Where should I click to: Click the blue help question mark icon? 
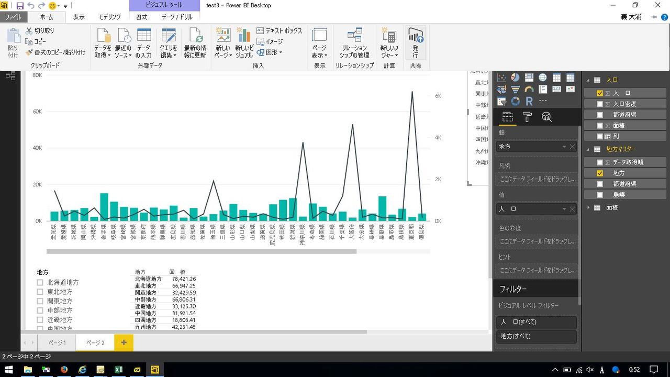pyautogui.click(x=664, y=17)
